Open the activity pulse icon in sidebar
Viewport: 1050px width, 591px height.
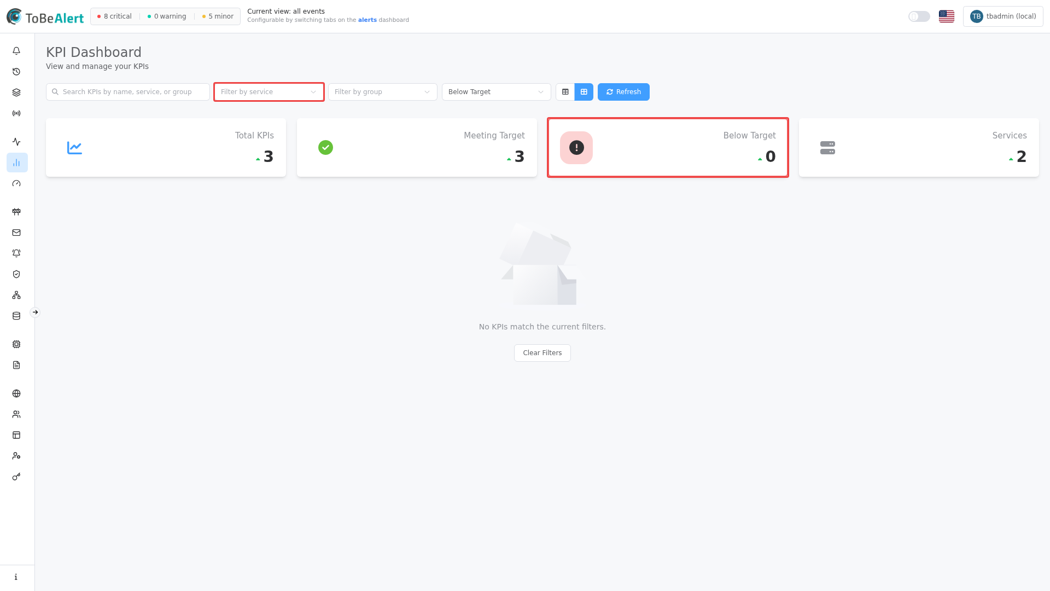click(x=16, y=142)
